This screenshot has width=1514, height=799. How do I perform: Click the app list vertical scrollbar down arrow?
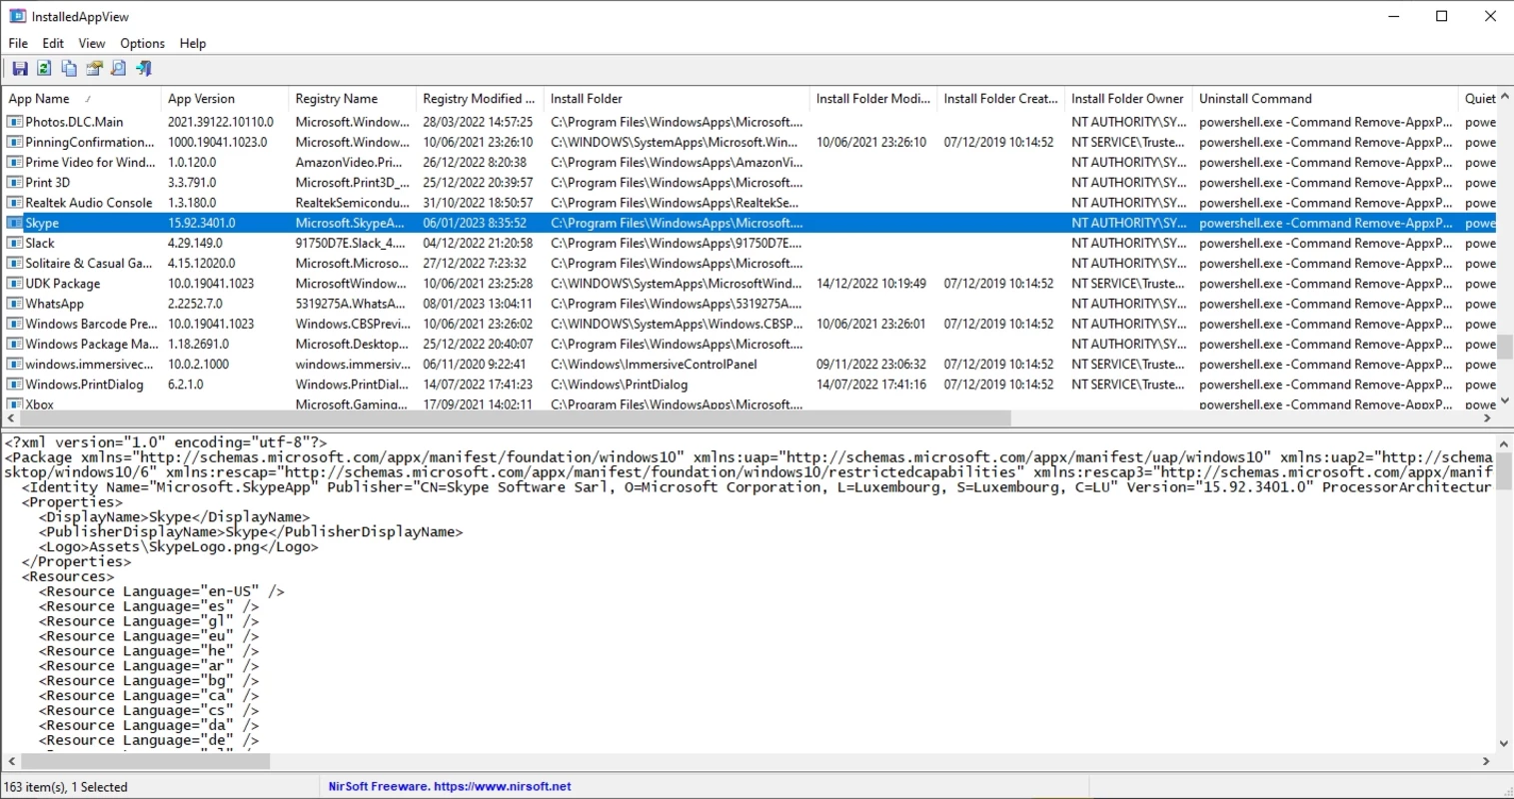[1505, 401]
